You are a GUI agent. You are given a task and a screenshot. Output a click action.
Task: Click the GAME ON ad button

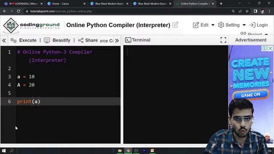(x=250, y=95)
